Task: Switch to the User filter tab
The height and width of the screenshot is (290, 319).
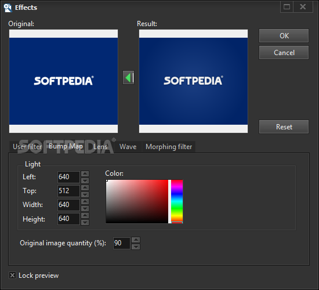Action: pos(27,147)
